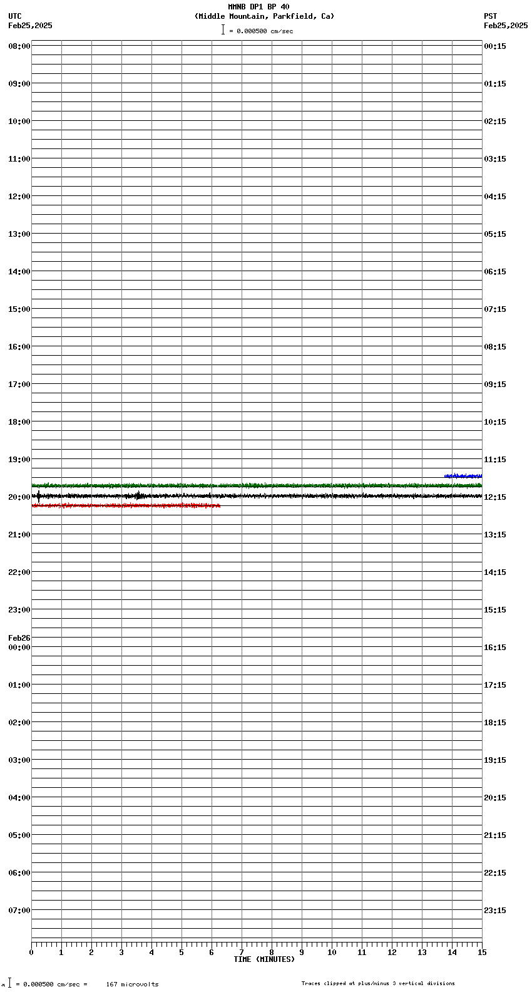Click the blue seismic trace segment
Image resolution: width=532 pixels, height=992 pixels.
click(463, 476)
